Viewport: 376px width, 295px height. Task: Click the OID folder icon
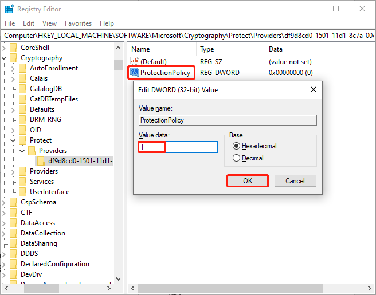(x=22, y=130)
